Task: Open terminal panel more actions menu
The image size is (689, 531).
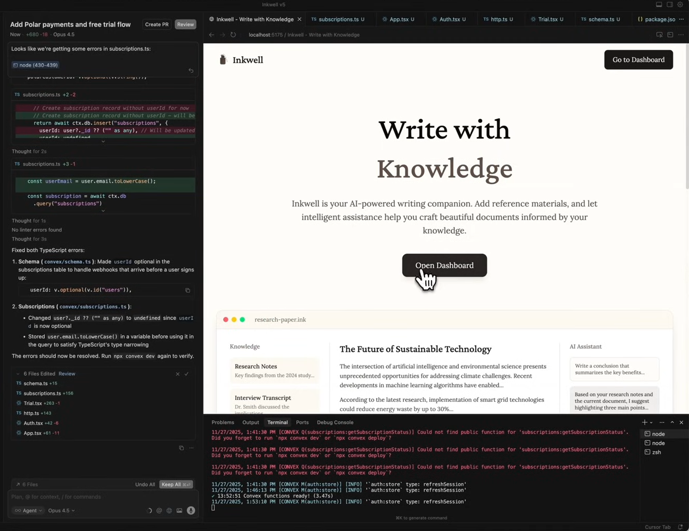Action: 662,422
